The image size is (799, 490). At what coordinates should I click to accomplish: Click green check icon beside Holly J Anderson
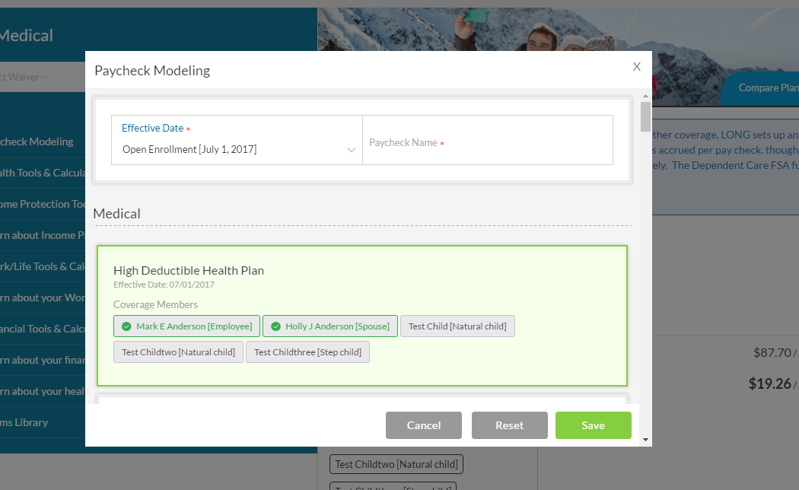tap(275, 326)
